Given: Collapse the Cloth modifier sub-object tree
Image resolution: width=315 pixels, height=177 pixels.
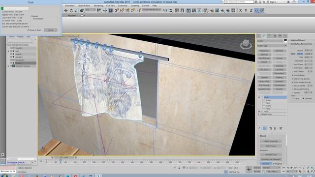Looking at the screenshot, I should point(262,97).
